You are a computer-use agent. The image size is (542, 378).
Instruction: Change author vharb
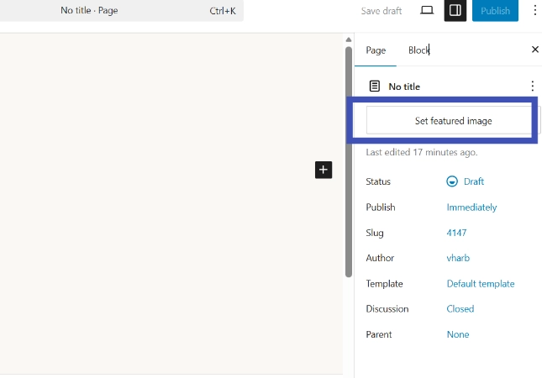tap(458, 258)
